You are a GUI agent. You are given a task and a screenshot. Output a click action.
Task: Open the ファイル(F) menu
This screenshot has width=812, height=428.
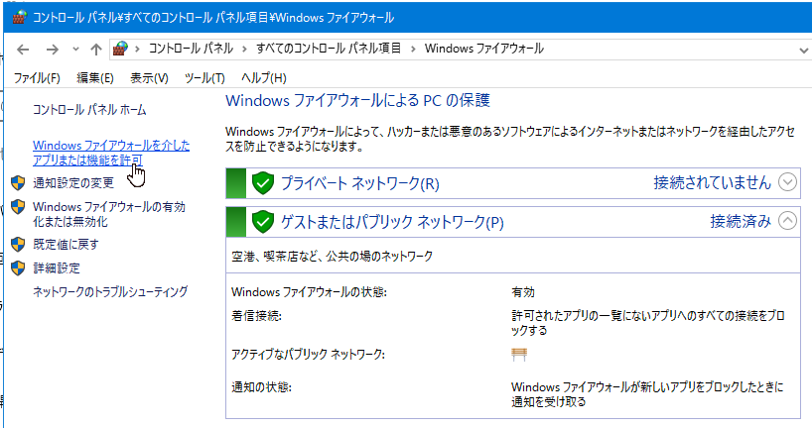(37, 78)
